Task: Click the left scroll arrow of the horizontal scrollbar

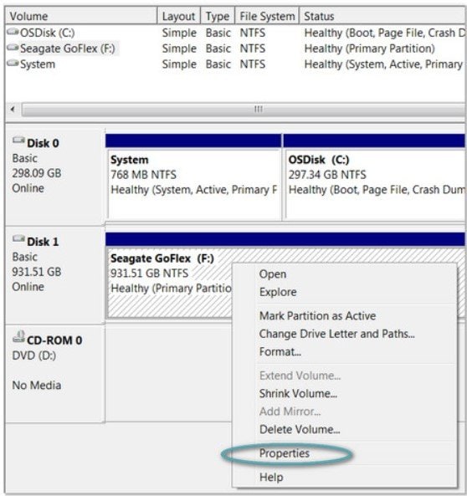Action: point(13,110)
